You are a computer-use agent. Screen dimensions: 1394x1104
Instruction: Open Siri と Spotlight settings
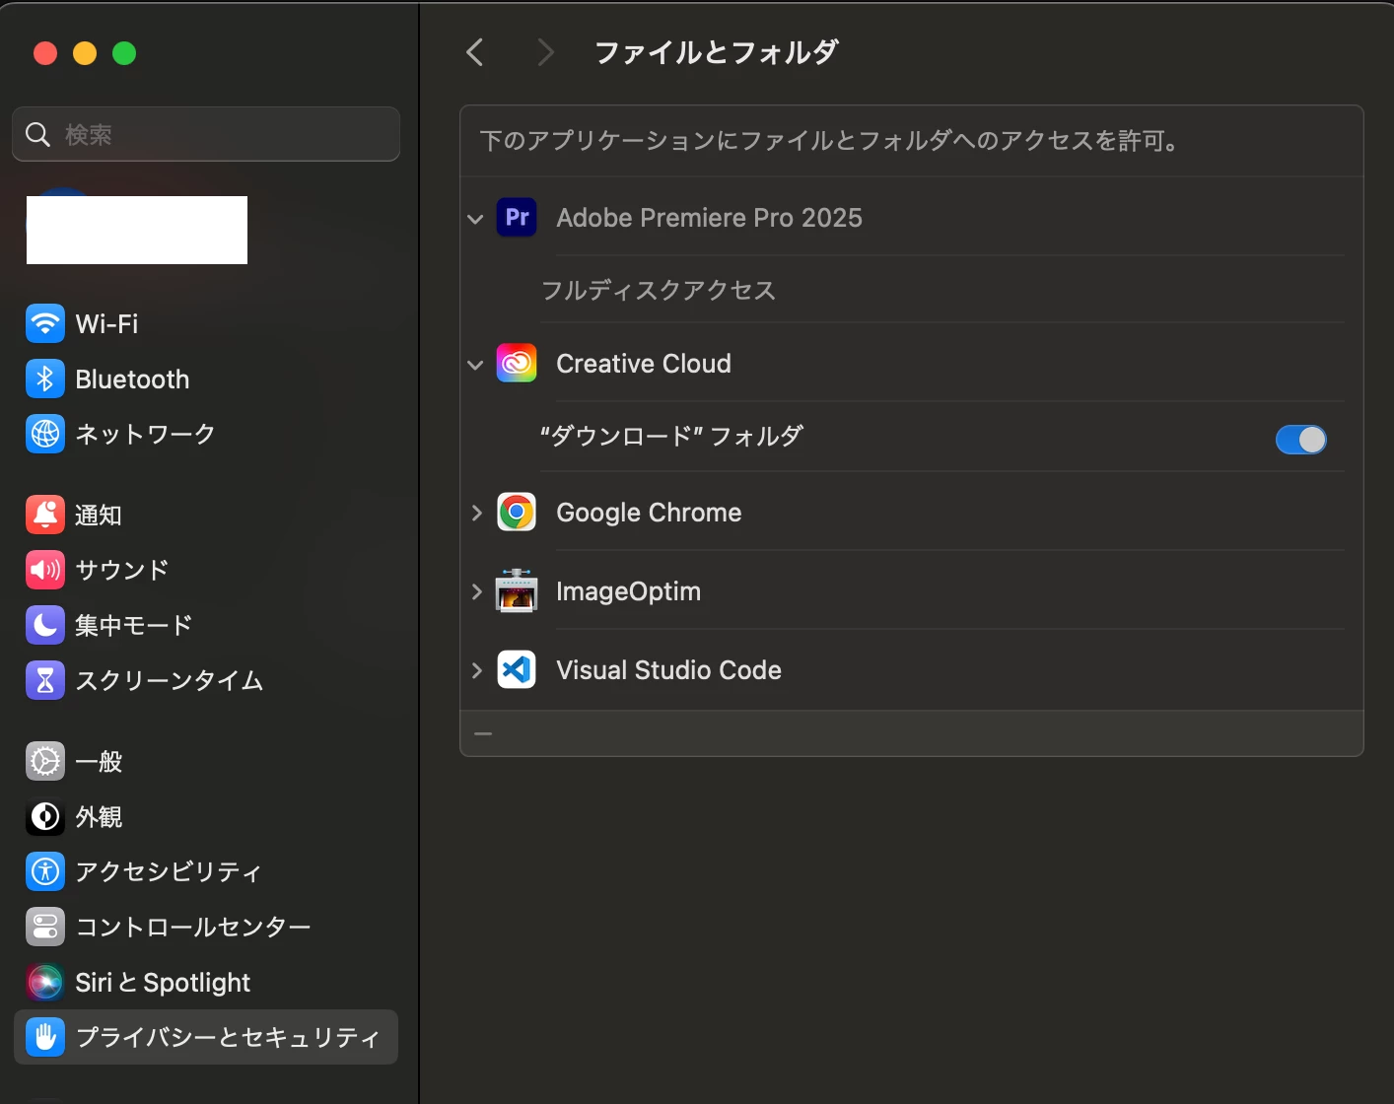(x=206, y=982)
